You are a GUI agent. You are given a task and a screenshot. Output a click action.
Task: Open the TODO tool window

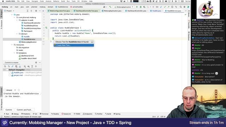(77, 114)
